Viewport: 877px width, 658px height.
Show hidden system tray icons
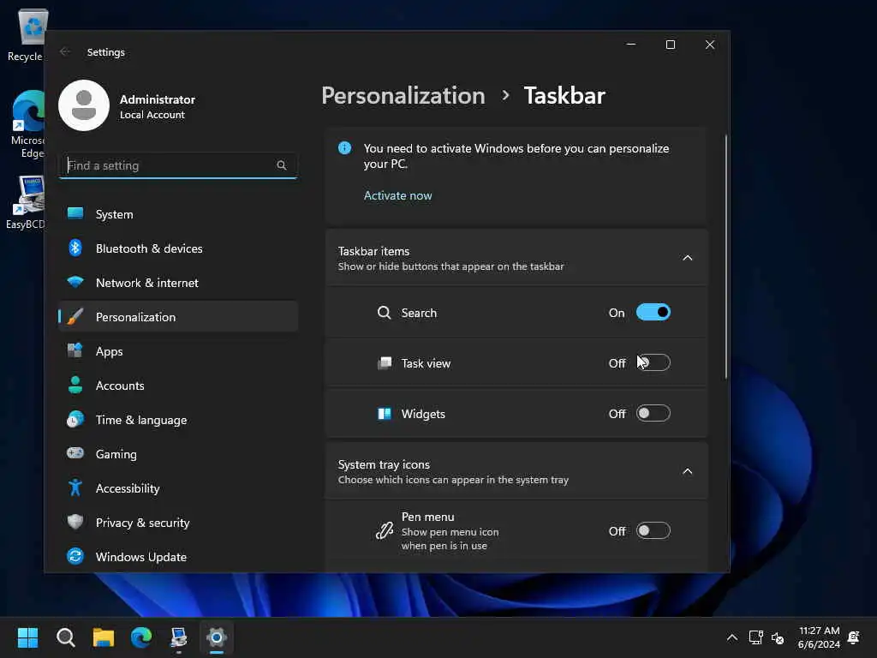(731, 637)
